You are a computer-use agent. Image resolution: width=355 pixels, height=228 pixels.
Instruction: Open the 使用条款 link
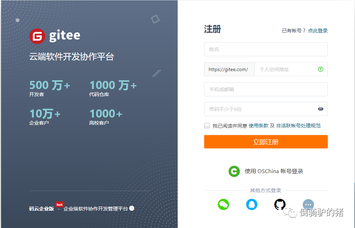(258, 126)
